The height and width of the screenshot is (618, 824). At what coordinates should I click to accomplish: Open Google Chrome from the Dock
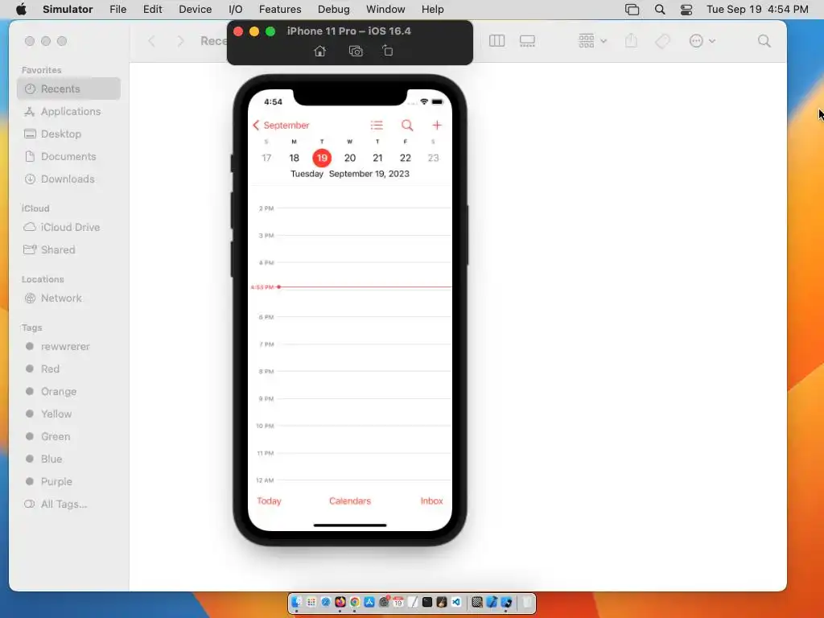(355, 602)
